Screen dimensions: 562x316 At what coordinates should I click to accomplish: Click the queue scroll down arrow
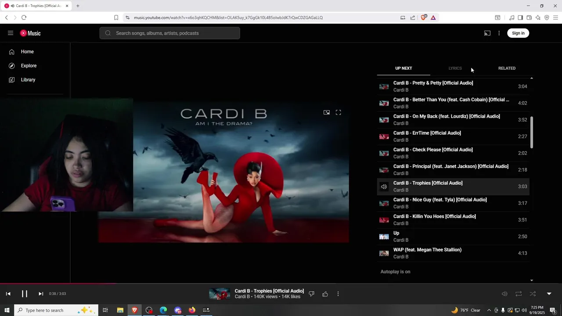[x=532, y=280]
